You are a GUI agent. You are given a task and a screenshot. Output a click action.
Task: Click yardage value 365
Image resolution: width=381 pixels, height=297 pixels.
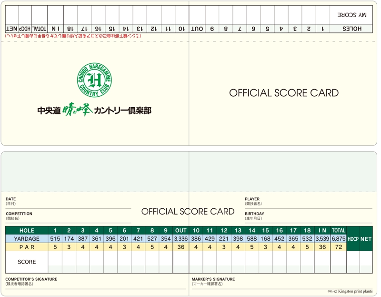tap(293, 239)
